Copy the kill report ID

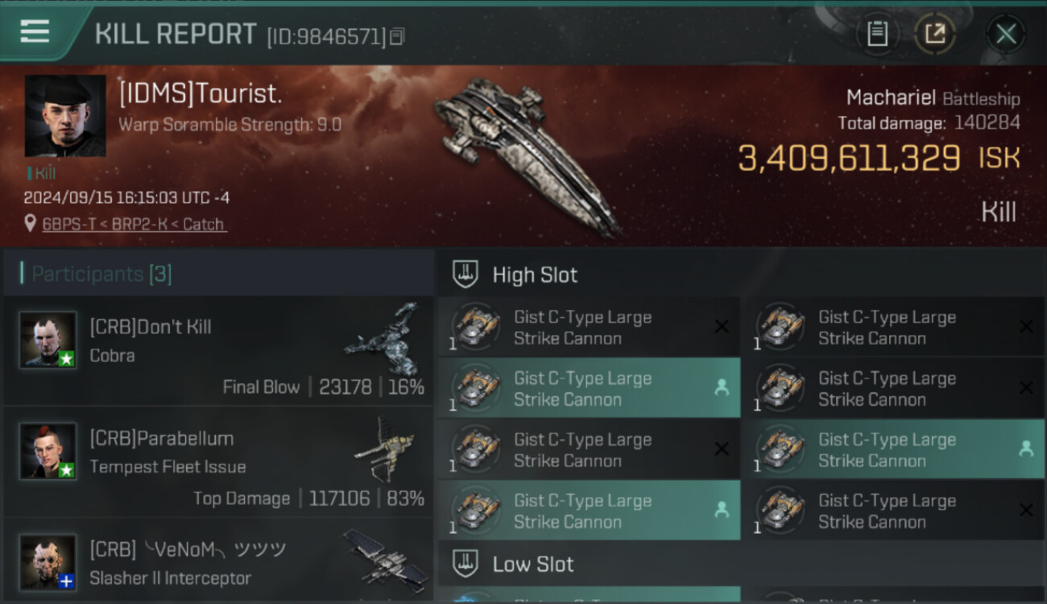(x=397, y=36)
